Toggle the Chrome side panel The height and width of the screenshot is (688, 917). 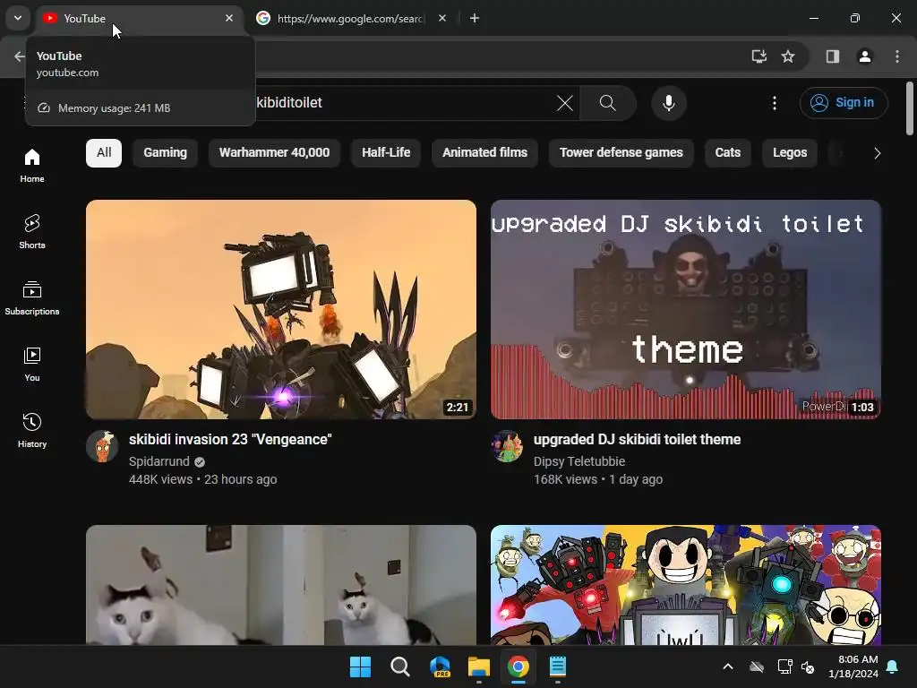click(x=833, y=56)
